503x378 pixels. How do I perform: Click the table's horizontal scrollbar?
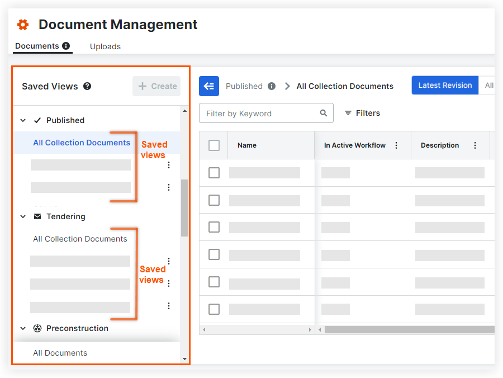(408, 330)
